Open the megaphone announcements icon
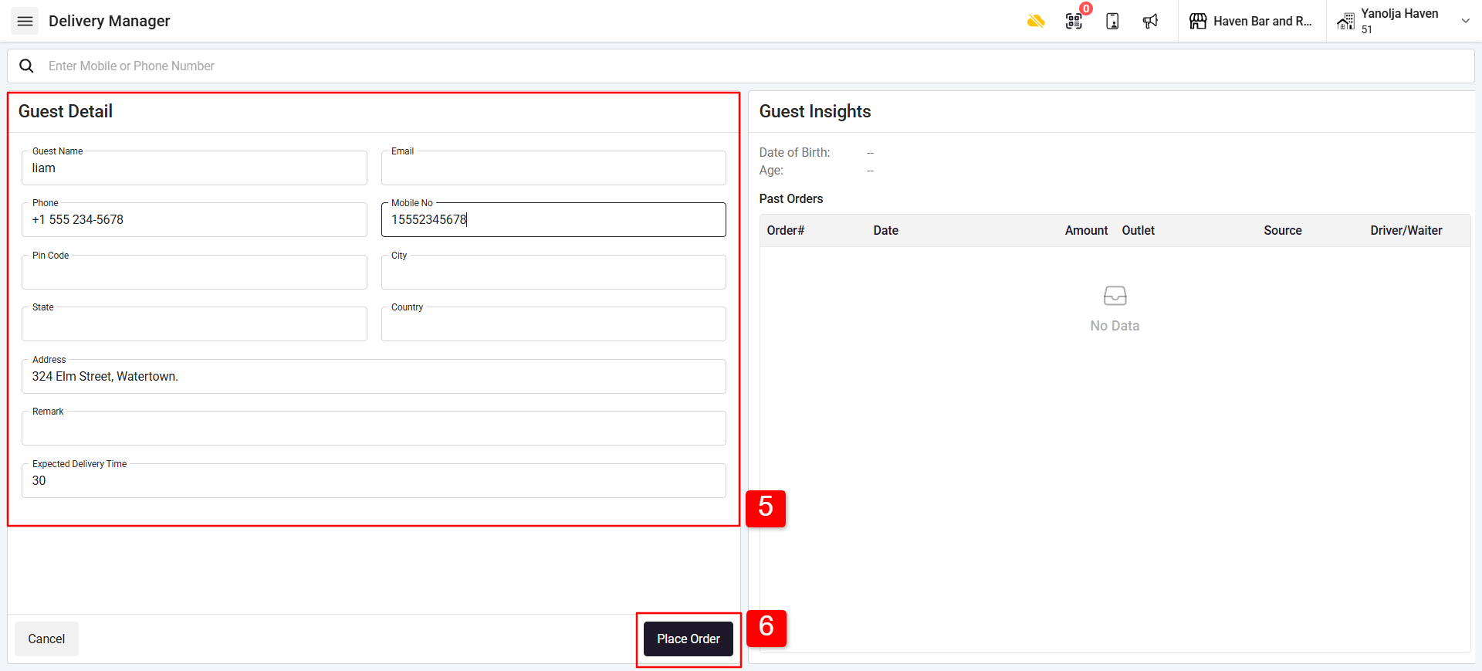The image size is (1482, 671). coord(1150,21)
